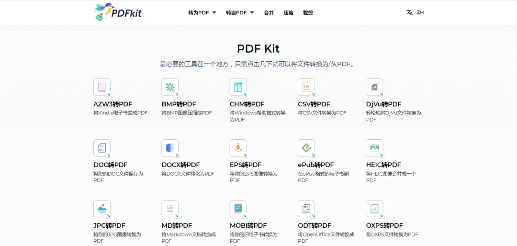
Task: Click description 将Kindle电子书变成PDF
Action: (120, 113)
